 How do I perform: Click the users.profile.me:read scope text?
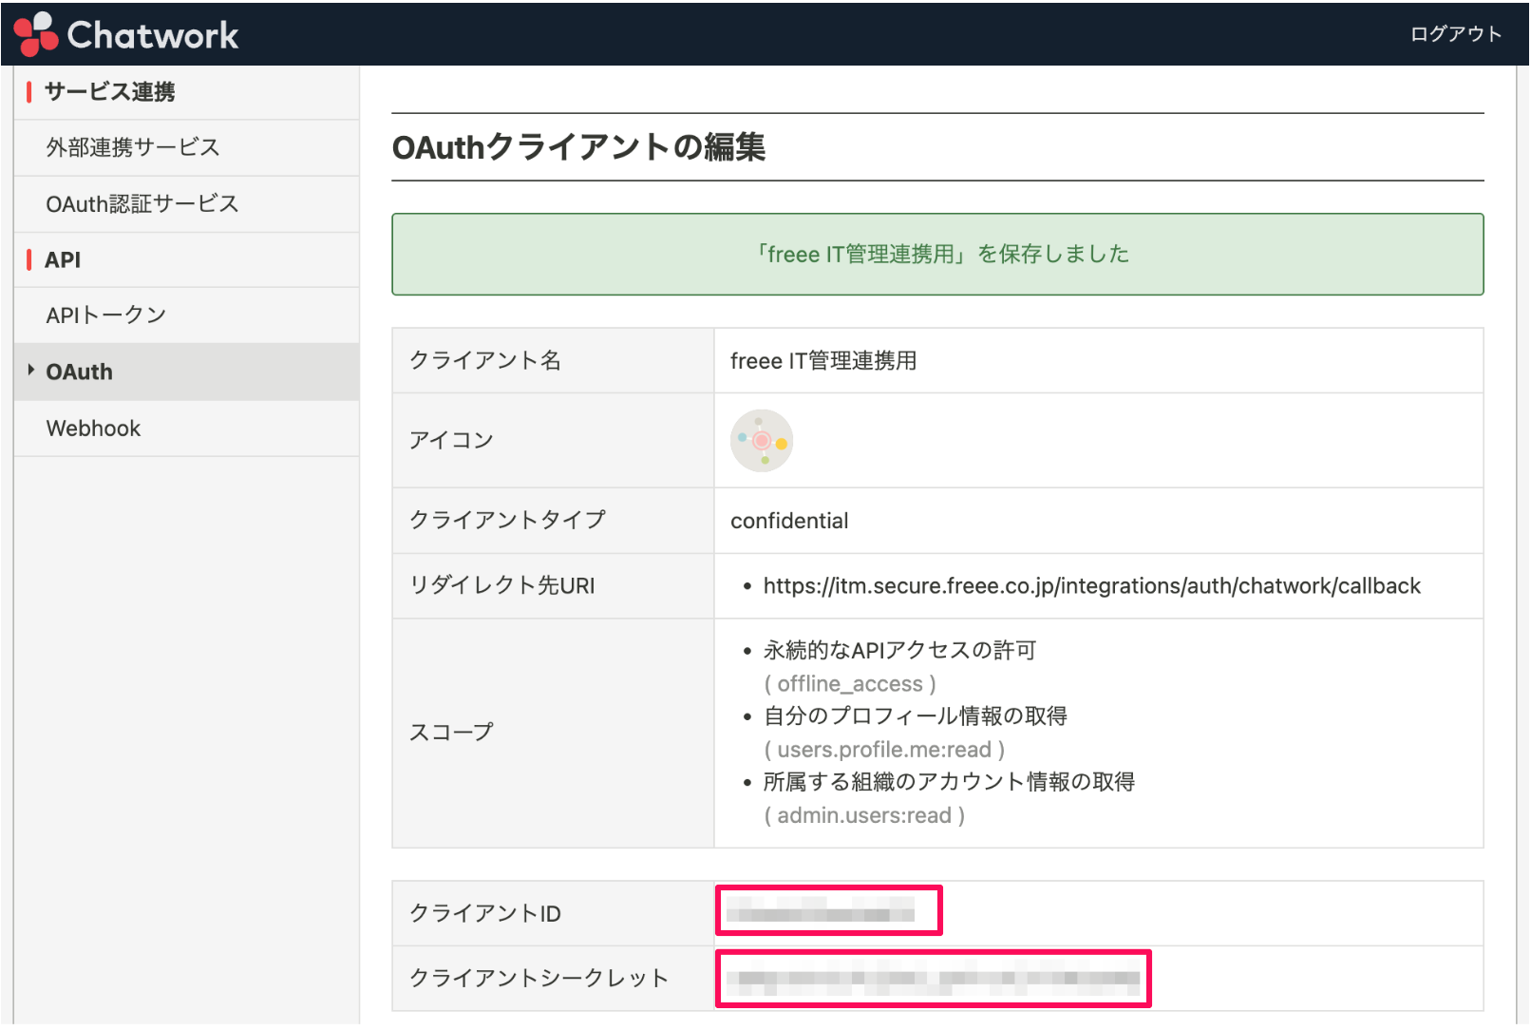coord(884,750)
